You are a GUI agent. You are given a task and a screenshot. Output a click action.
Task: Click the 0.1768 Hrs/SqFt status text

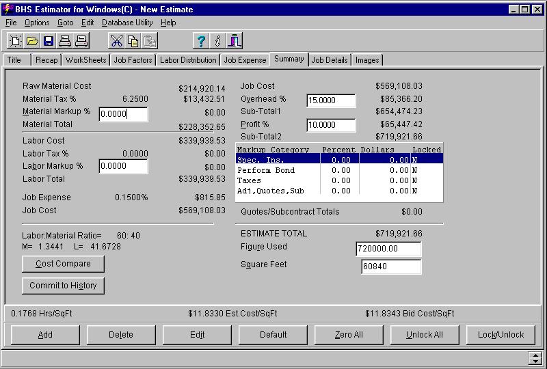tap(42, 314)
